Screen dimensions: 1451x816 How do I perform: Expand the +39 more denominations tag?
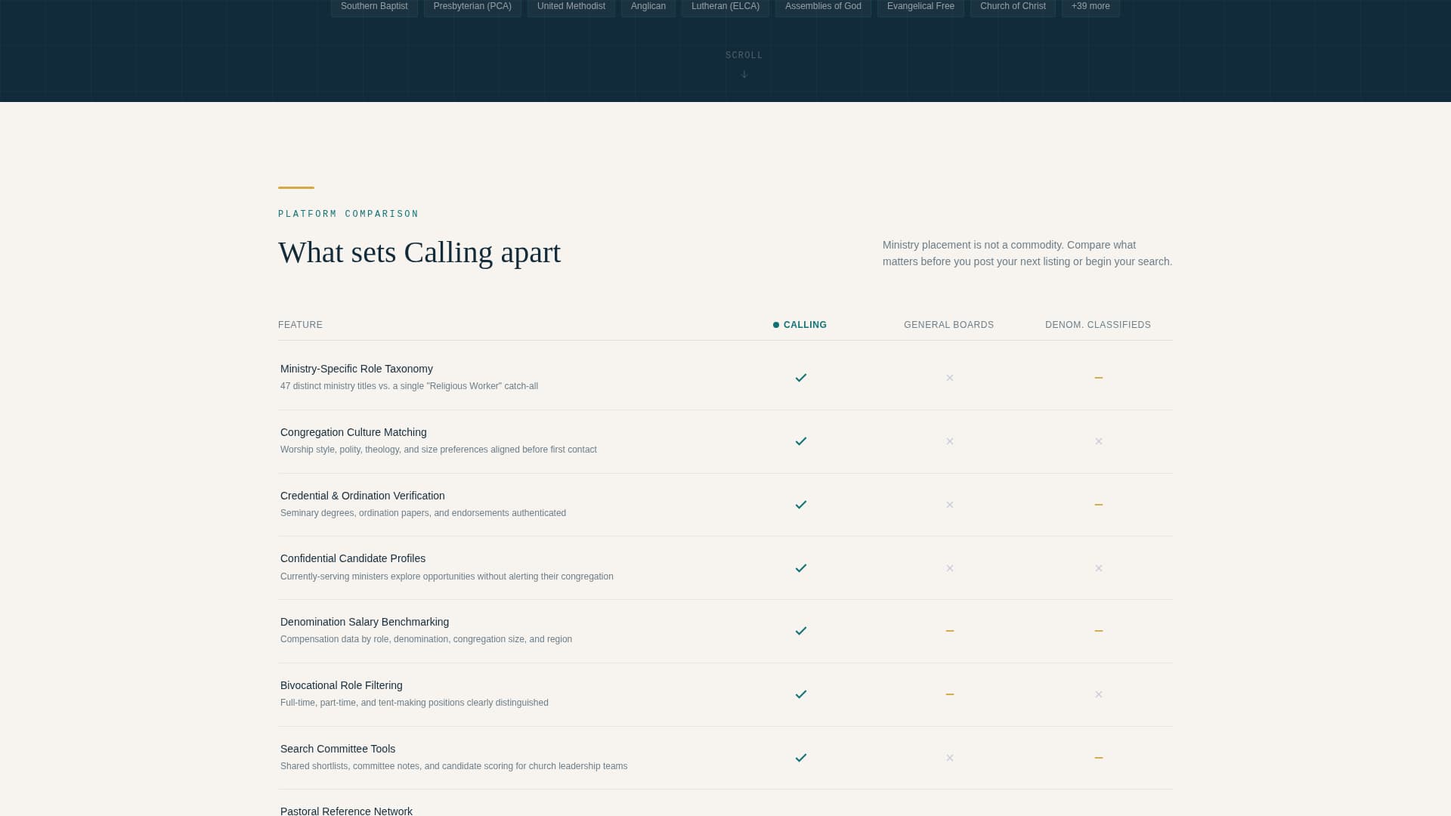[1091, 7]
